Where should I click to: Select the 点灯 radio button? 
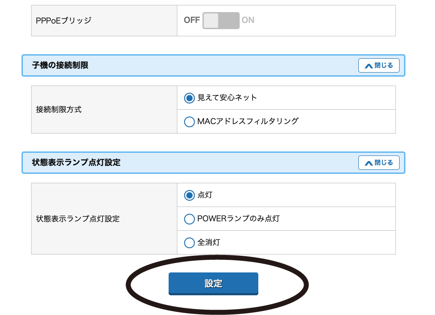[190, 195]
